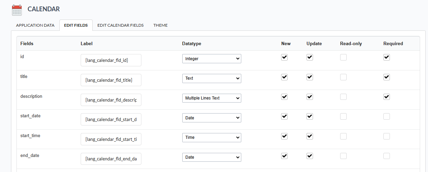
Task: Open the Edit Calendar Fields tab
Action: 120,25
